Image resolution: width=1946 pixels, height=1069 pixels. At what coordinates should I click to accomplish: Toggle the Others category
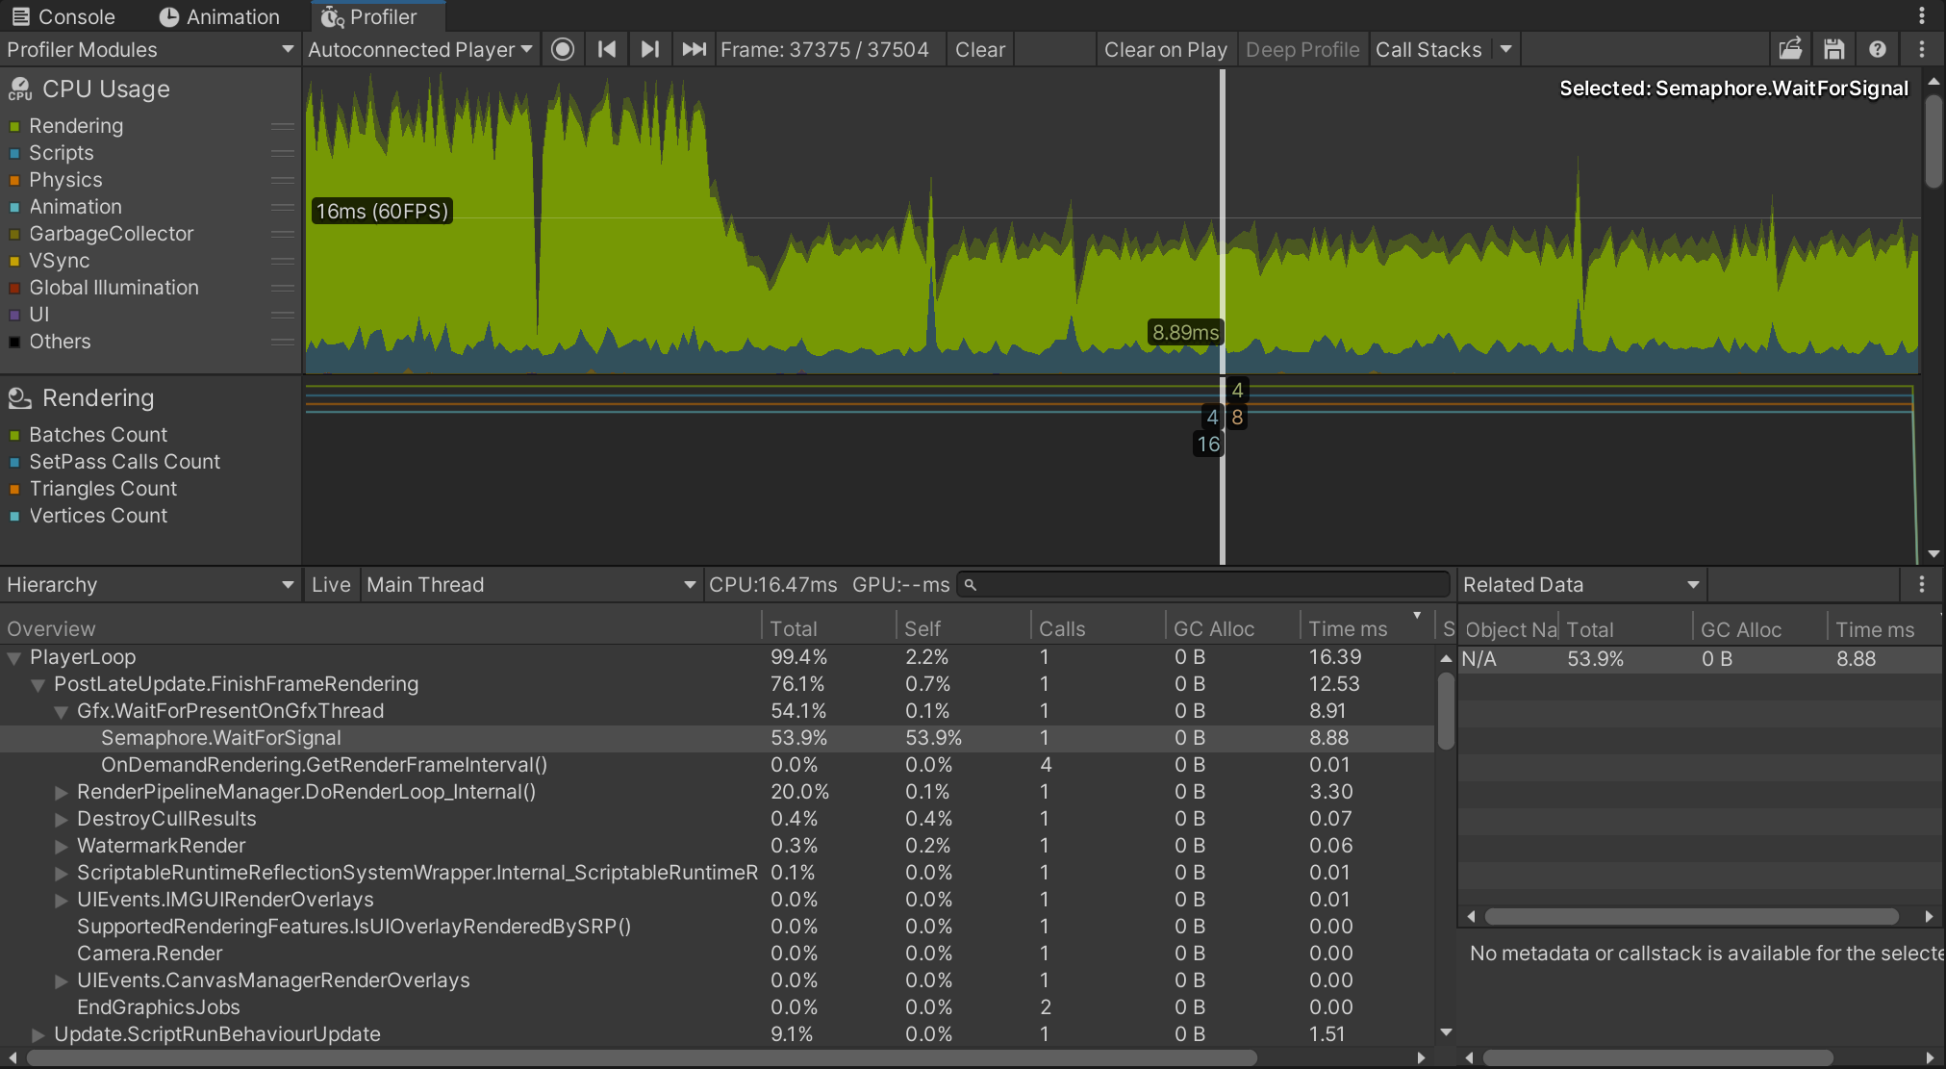(x=14, y=342)
